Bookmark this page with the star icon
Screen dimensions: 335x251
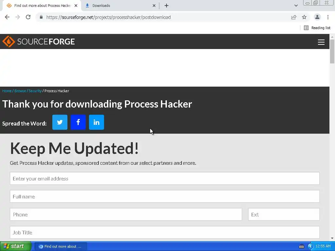click(304, 17)
